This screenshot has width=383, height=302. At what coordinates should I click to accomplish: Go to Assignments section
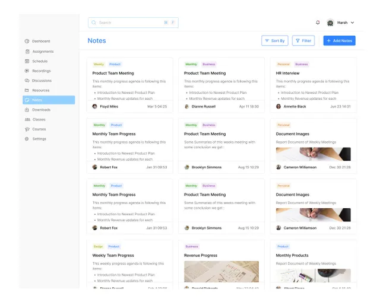click(x=43, y=52)
